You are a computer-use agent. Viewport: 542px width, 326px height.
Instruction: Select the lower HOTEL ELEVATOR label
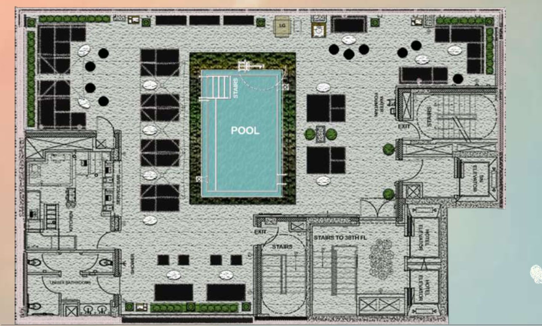point(424,288)
